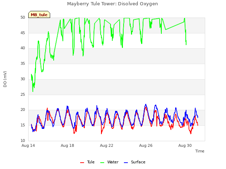226x169 pixels.
Task: Click the red Tule legend color marker
Action: pyautogui.click(x=82, y=163)
